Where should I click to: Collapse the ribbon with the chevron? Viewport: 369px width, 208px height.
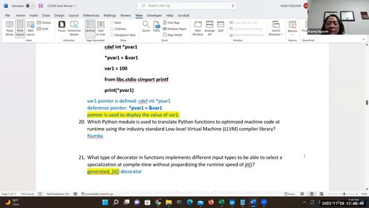(x=364, y=39)
